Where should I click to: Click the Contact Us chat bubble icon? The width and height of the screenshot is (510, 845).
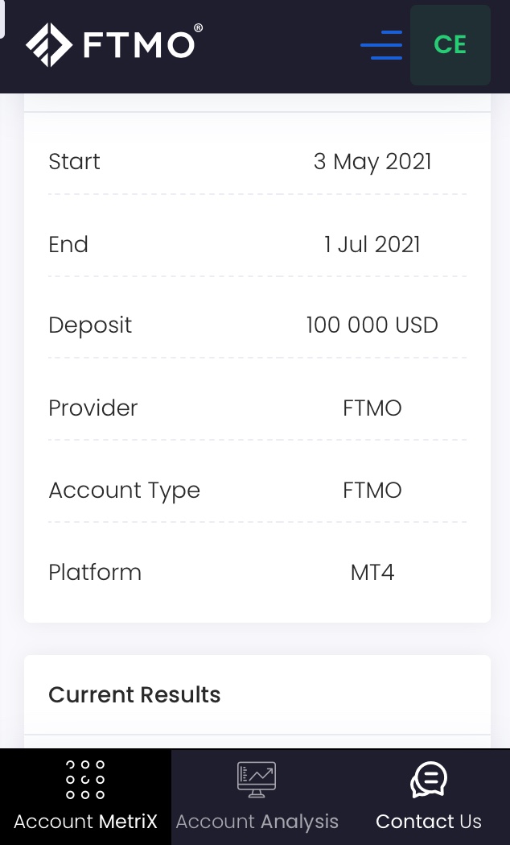(429, 780)
